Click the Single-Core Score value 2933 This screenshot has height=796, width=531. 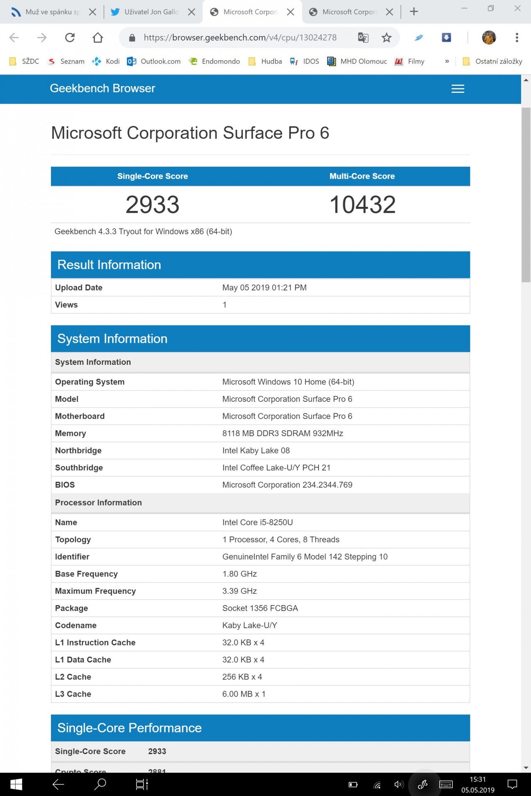pyautogui.click(x=153, y=204)
